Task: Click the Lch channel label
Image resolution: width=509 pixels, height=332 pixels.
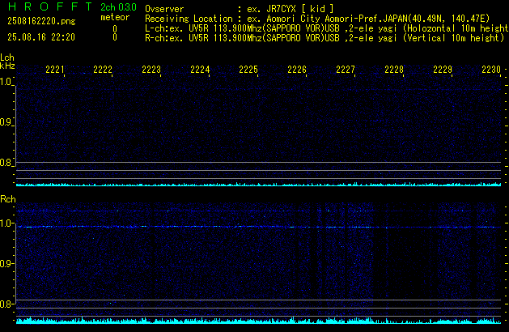Action: click(7, 57)
